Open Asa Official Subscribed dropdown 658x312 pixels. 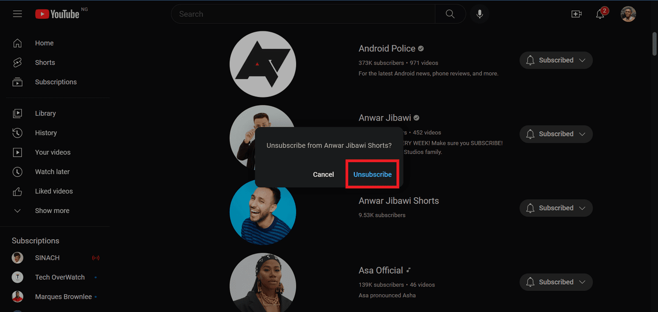click(556, 282)
